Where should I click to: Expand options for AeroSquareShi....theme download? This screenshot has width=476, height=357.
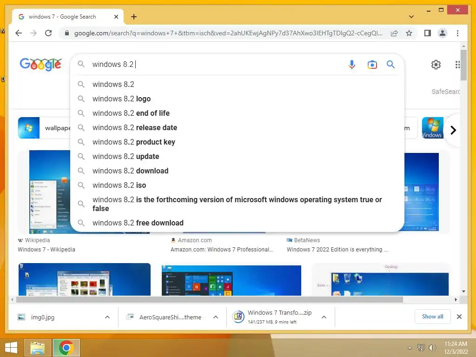(216, 317)
